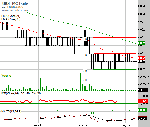Image resolution: width=150 pixels, height=127 pixels.
Task: Click the green EMA 70 value tag
Action: click(142, 43)
